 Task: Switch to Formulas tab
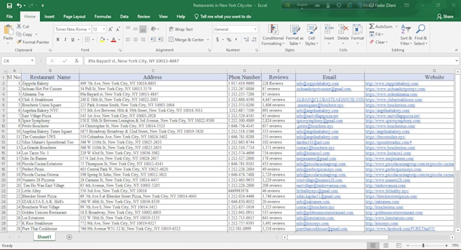tap(102, 16)
